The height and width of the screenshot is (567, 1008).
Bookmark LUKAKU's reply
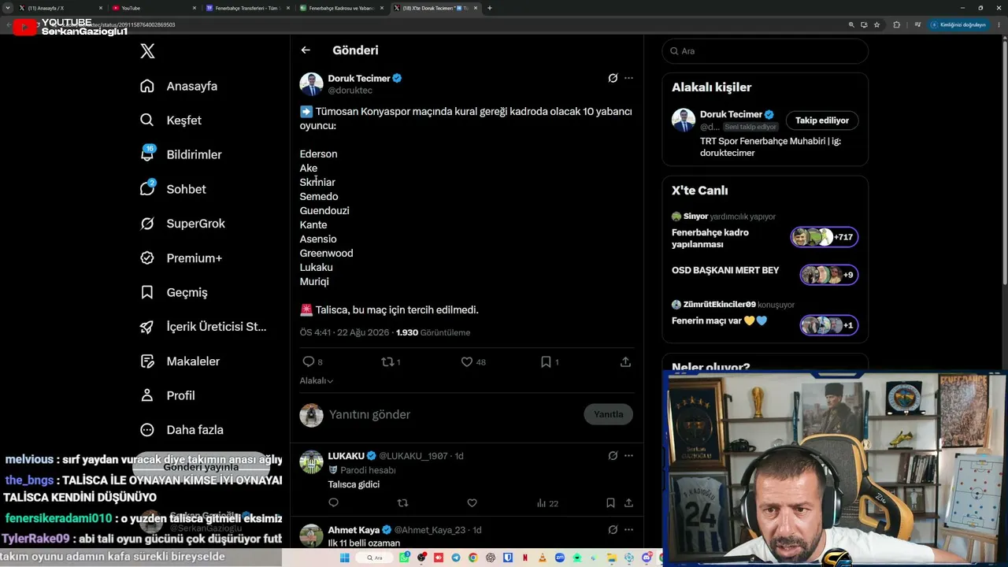pyautogui.click(x=610, y=502)
